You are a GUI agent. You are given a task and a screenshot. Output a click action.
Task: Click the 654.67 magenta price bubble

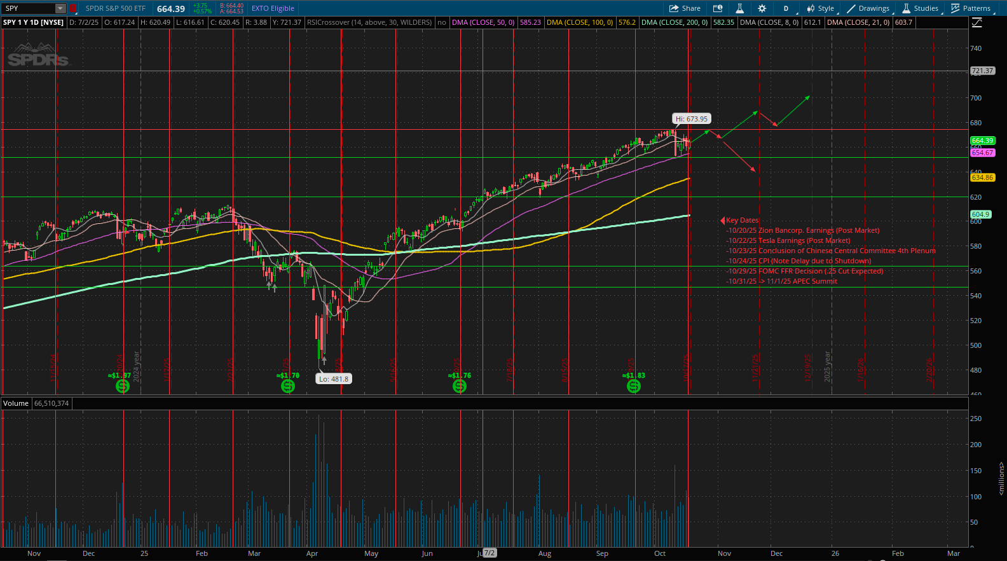coord(982,153)
